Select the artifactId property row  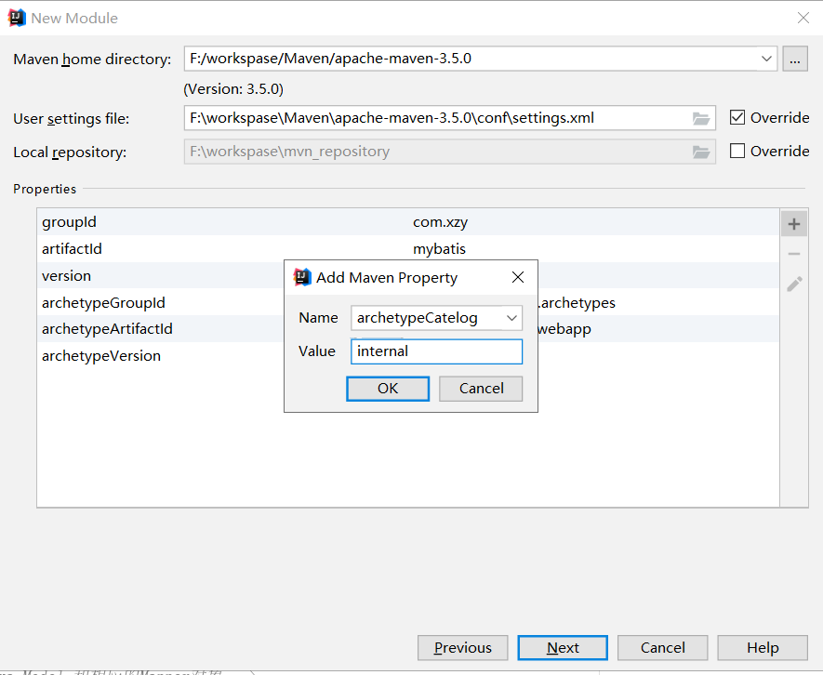408,249
